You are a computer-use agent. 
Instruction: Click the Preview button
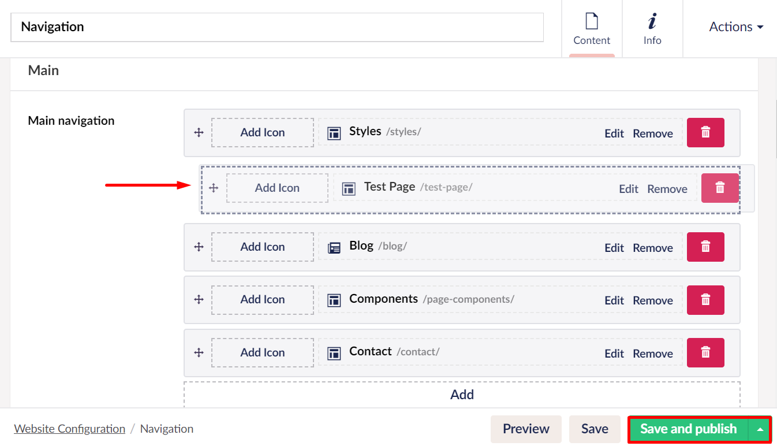(526, 429)
